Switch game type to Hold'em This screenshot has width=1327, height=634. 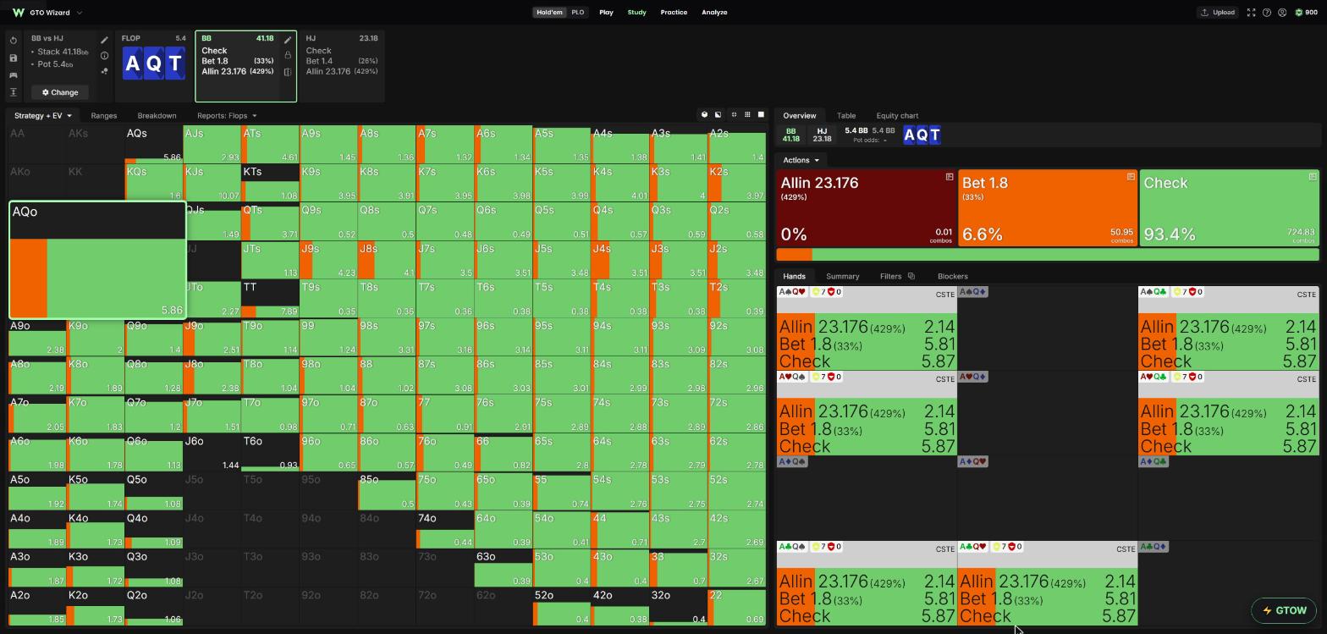(x=549, y=13)
